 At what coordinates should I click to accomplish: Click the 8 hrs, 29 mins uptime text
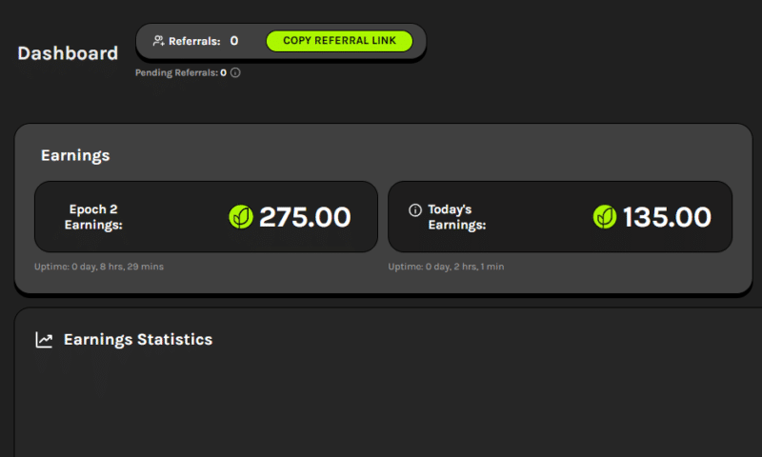117,267
